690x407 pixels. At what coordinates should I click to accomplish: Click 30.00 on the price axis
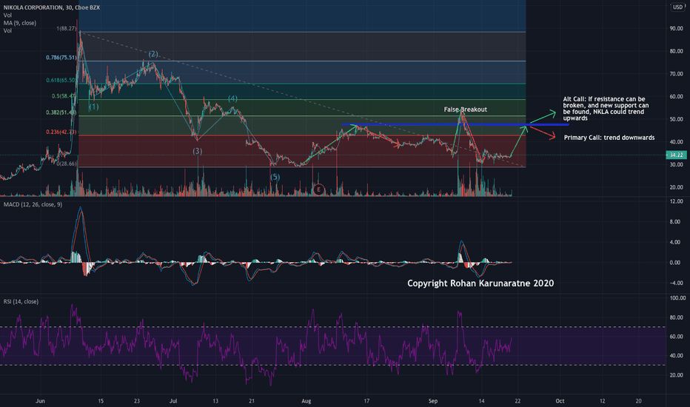click(677, 164)
